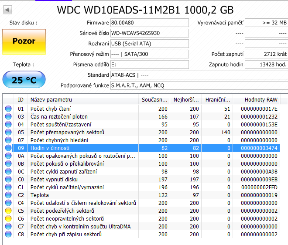
Task: Click blue status icon for Počet pokusů o překalibrování
Action: [8, 163]
